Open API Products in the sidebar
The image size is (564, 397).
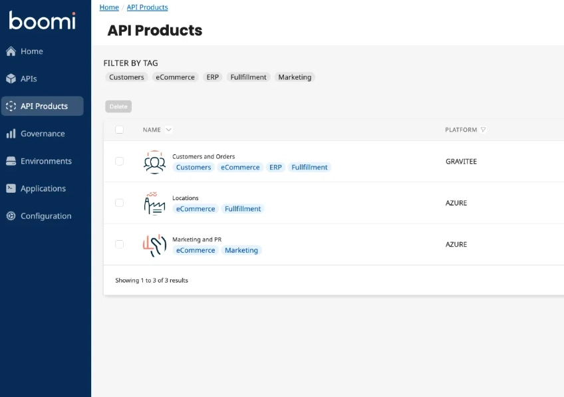(43, 106)
